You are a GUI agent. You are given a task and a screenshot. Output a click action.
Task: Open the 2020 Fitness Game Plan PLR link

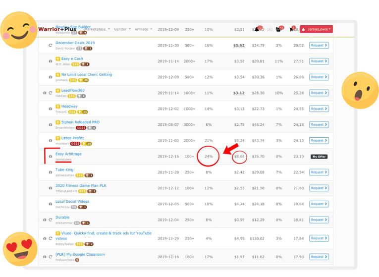click(x=81, y=186)
